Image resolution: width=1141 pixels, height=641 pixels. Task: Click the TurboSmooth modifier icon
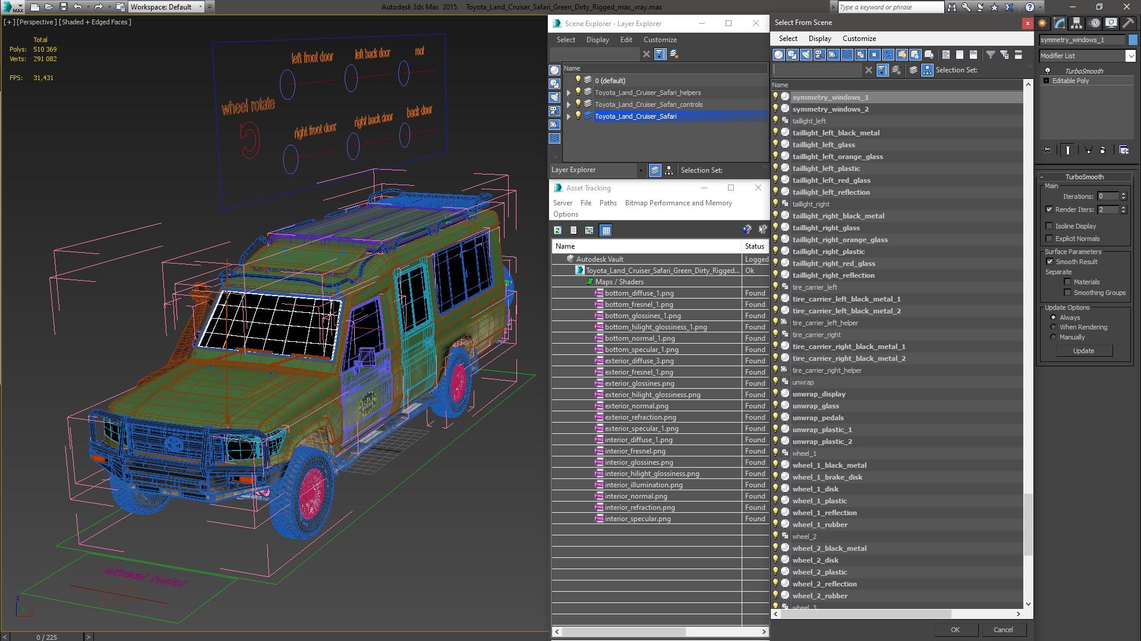pos(1048,71)
